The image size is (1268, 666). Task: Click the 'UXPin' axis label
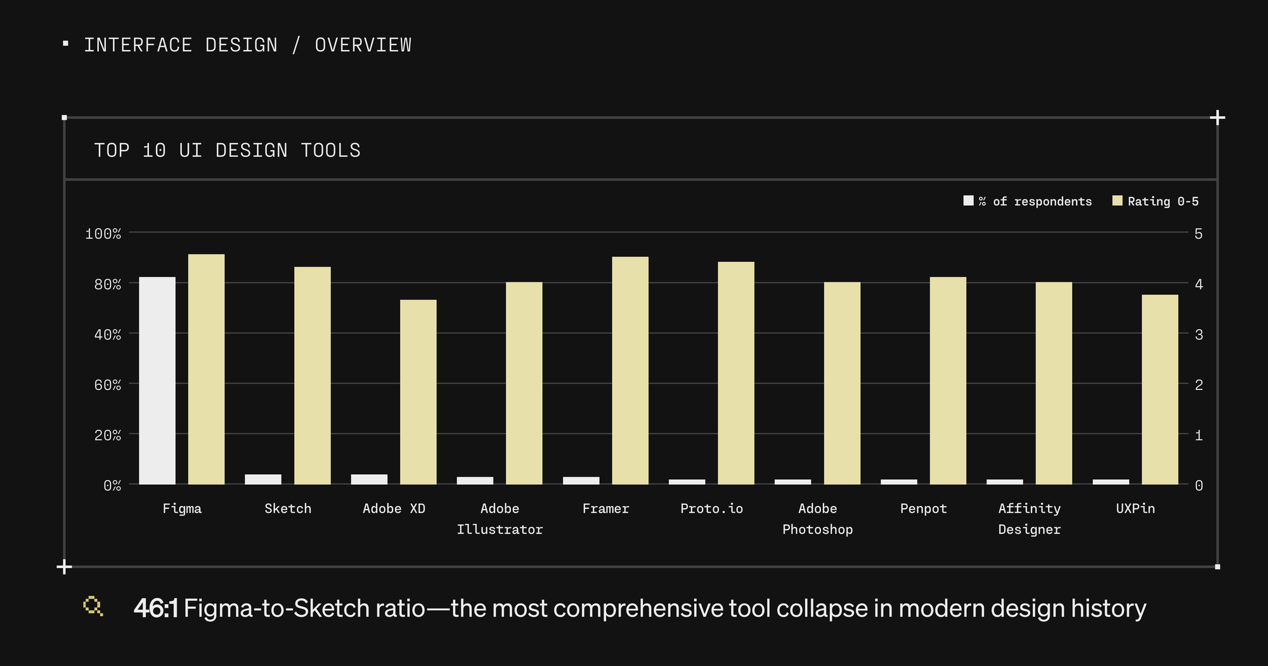1135,508
